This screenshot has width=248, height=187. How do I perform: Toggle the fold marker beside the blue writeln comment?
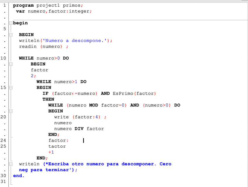pyautogui.click(x=11, y=164)
